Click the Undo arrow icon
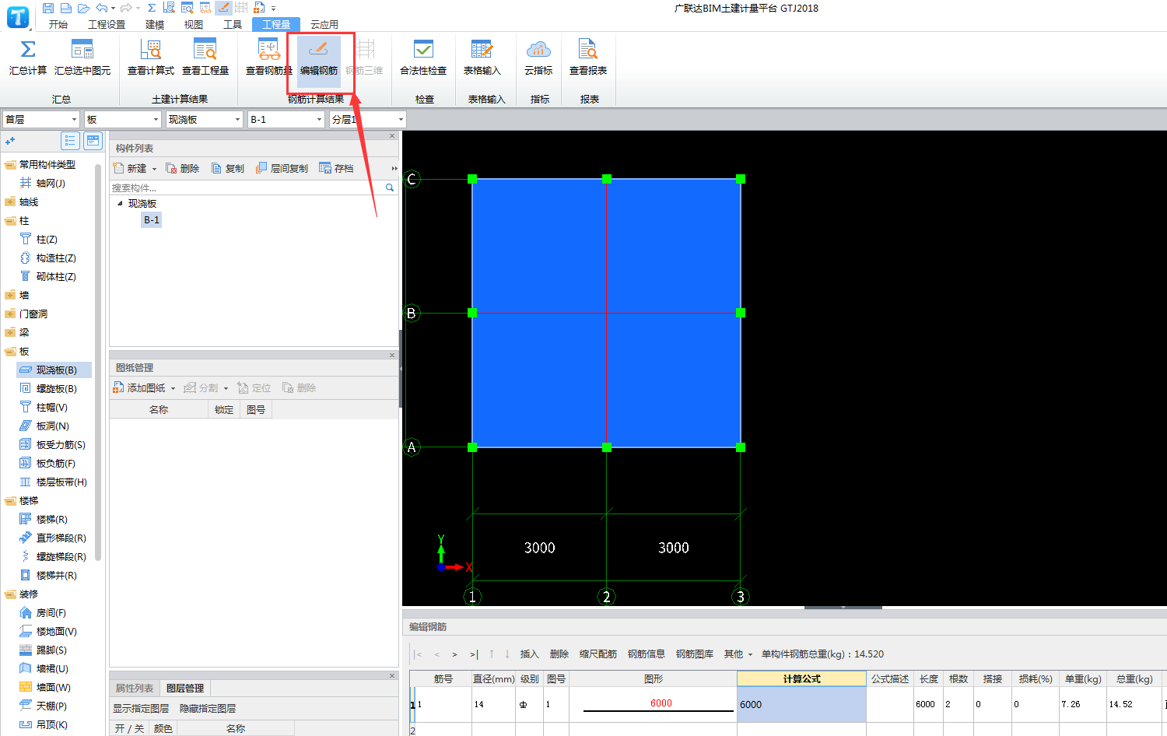Image resolution: width=1167 pixels, height=736 pixels. [x=102, y=8]
